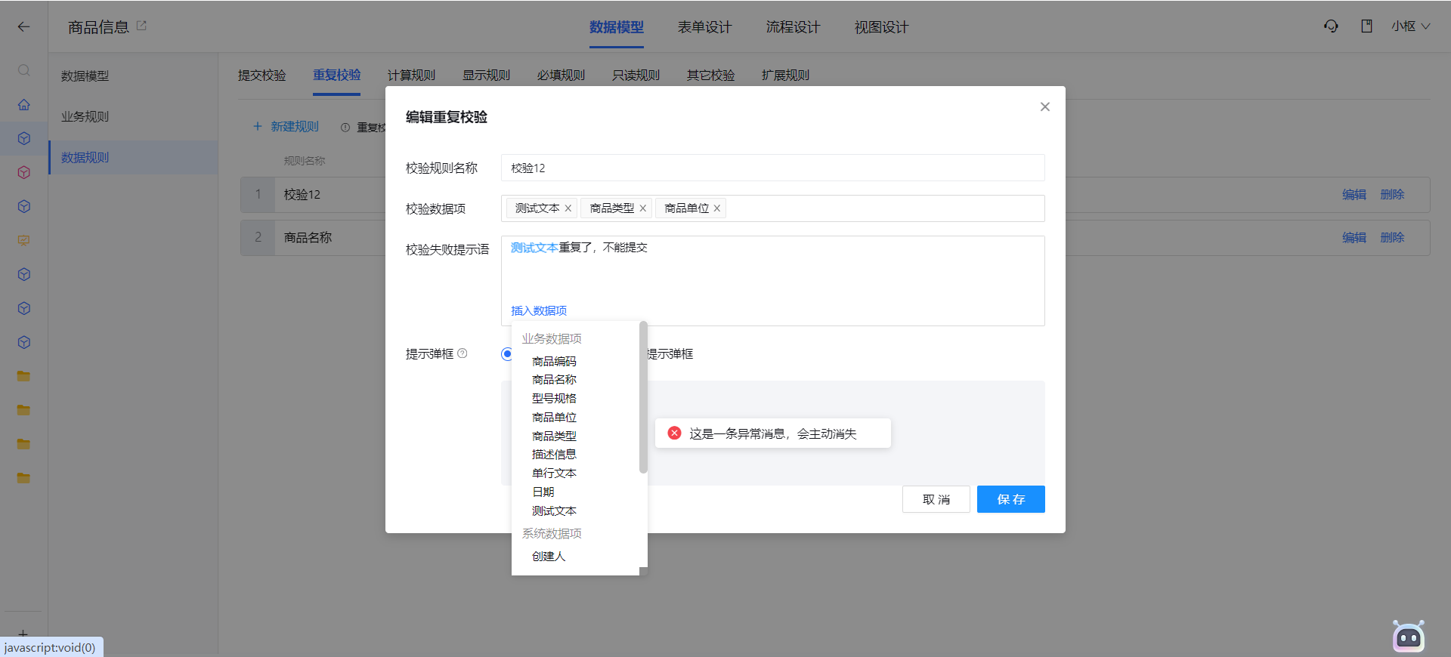This screenshot has height=657, width=1451.
Task: Choose 商品名称 from the data item list
Action: tap(554, 380)
